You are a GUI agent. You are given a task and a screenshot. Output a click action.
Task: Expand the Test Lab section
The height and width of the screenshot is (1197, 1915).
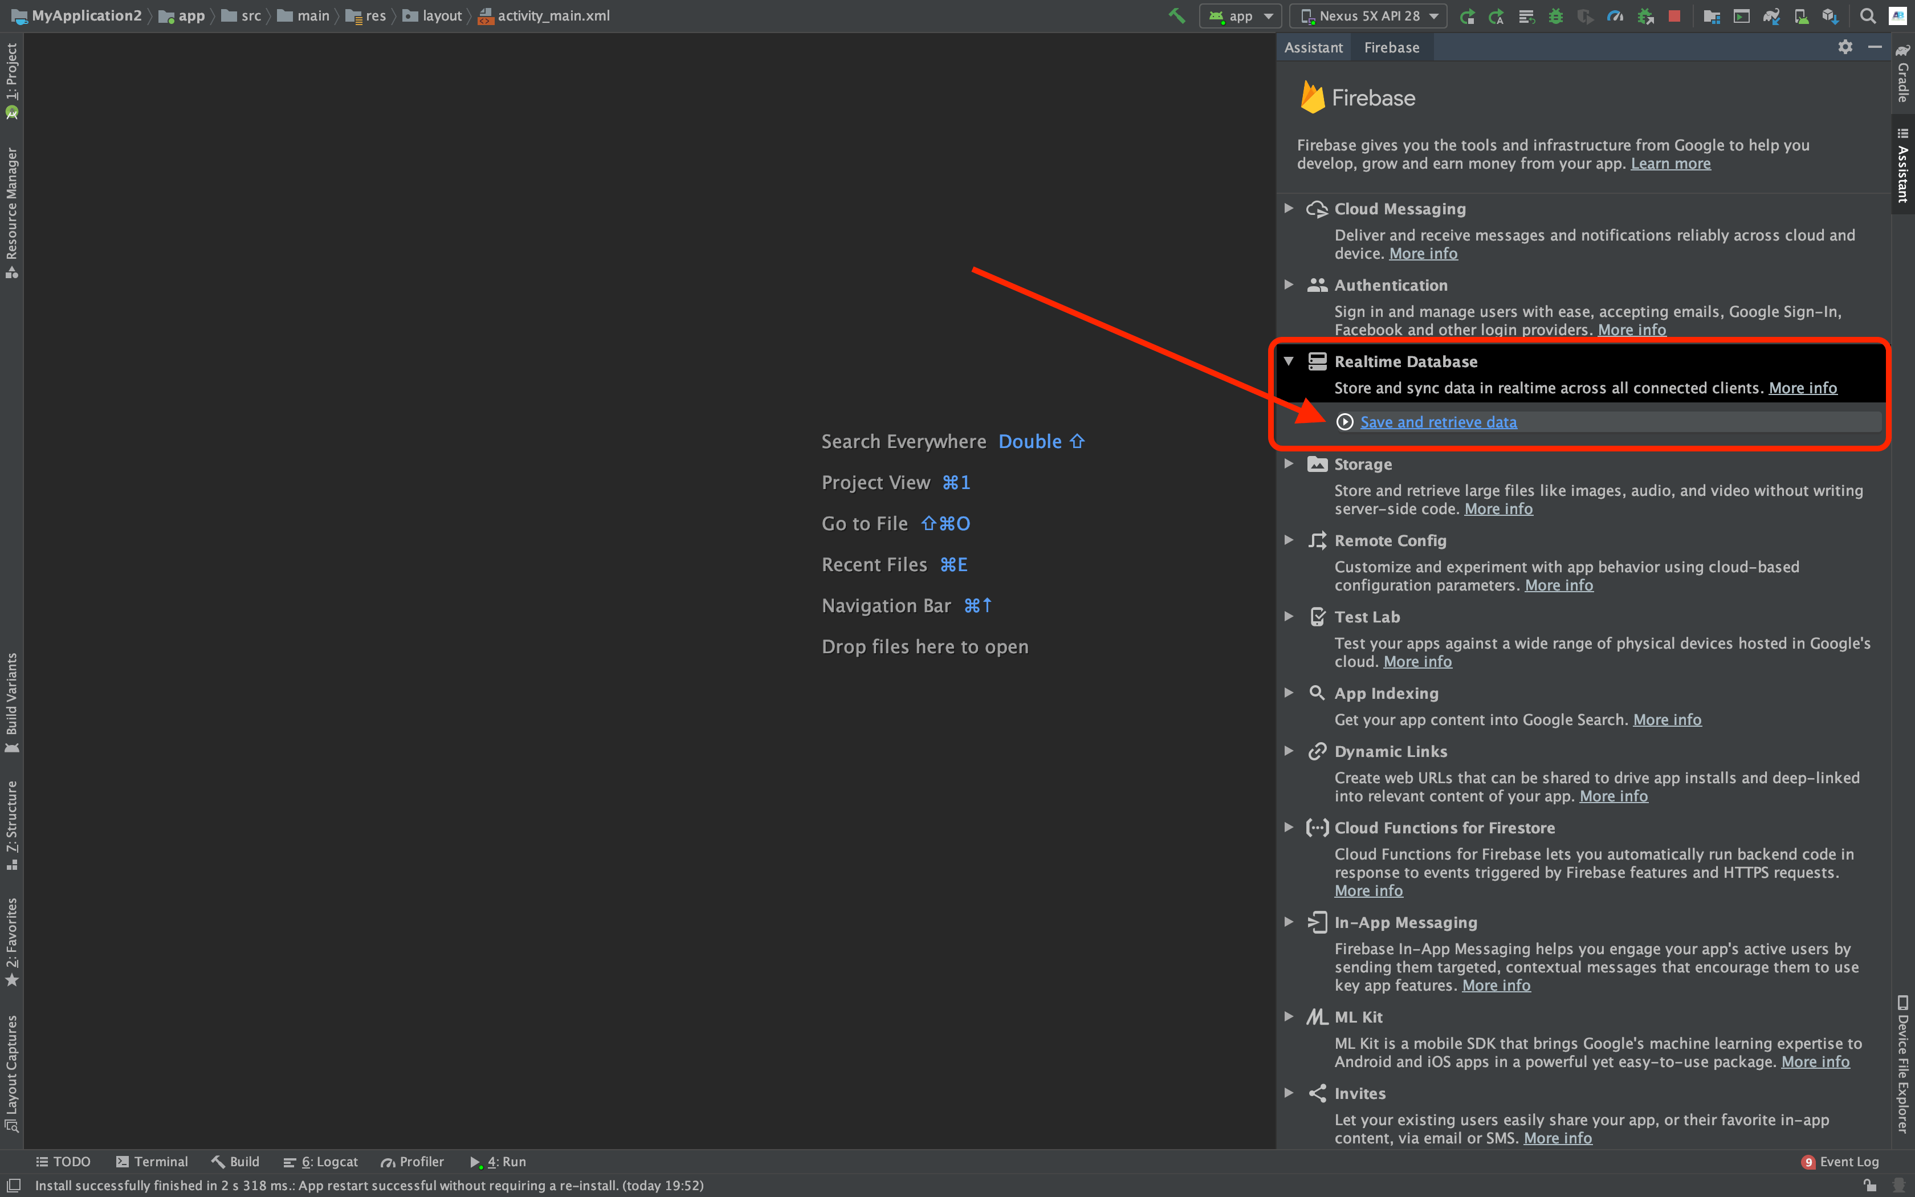click(x=1289, y=616)
